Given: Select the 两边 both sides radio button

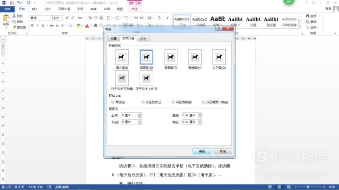Looking at the screenshot, I should tap(112, 102).
